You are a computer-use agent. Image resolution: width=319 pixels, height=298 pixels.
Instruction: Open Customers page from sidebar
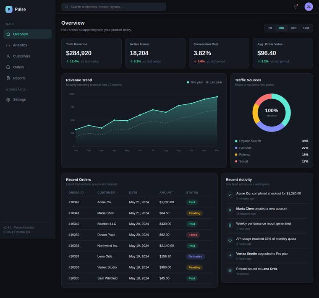coord(27,56)
